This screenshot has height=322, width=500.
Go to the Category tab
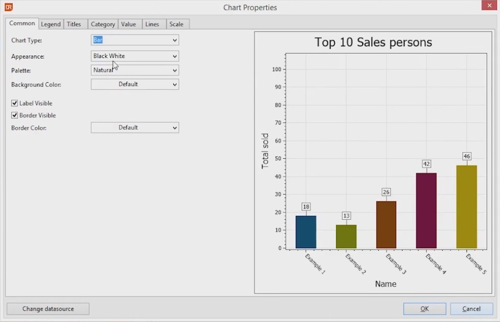[x=103, y=24]
